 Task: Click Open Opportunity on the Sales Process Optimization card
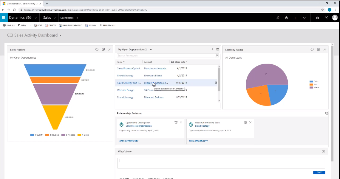pyautogui.click(x=129, y=141)
